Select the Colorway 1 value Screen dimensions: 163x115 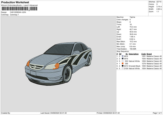click(14, 15)
